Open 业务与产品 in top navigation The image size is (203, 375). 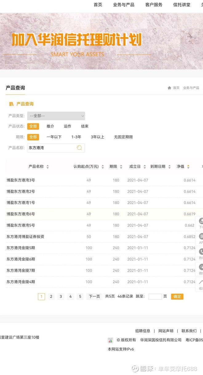(x=124, y=5)
